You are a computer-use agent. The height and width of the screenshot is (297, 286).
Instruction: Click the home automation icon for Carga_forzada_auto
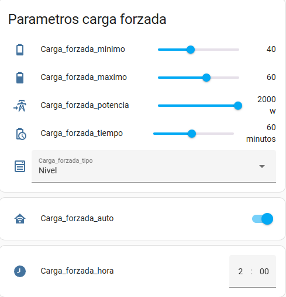[20, 219]
